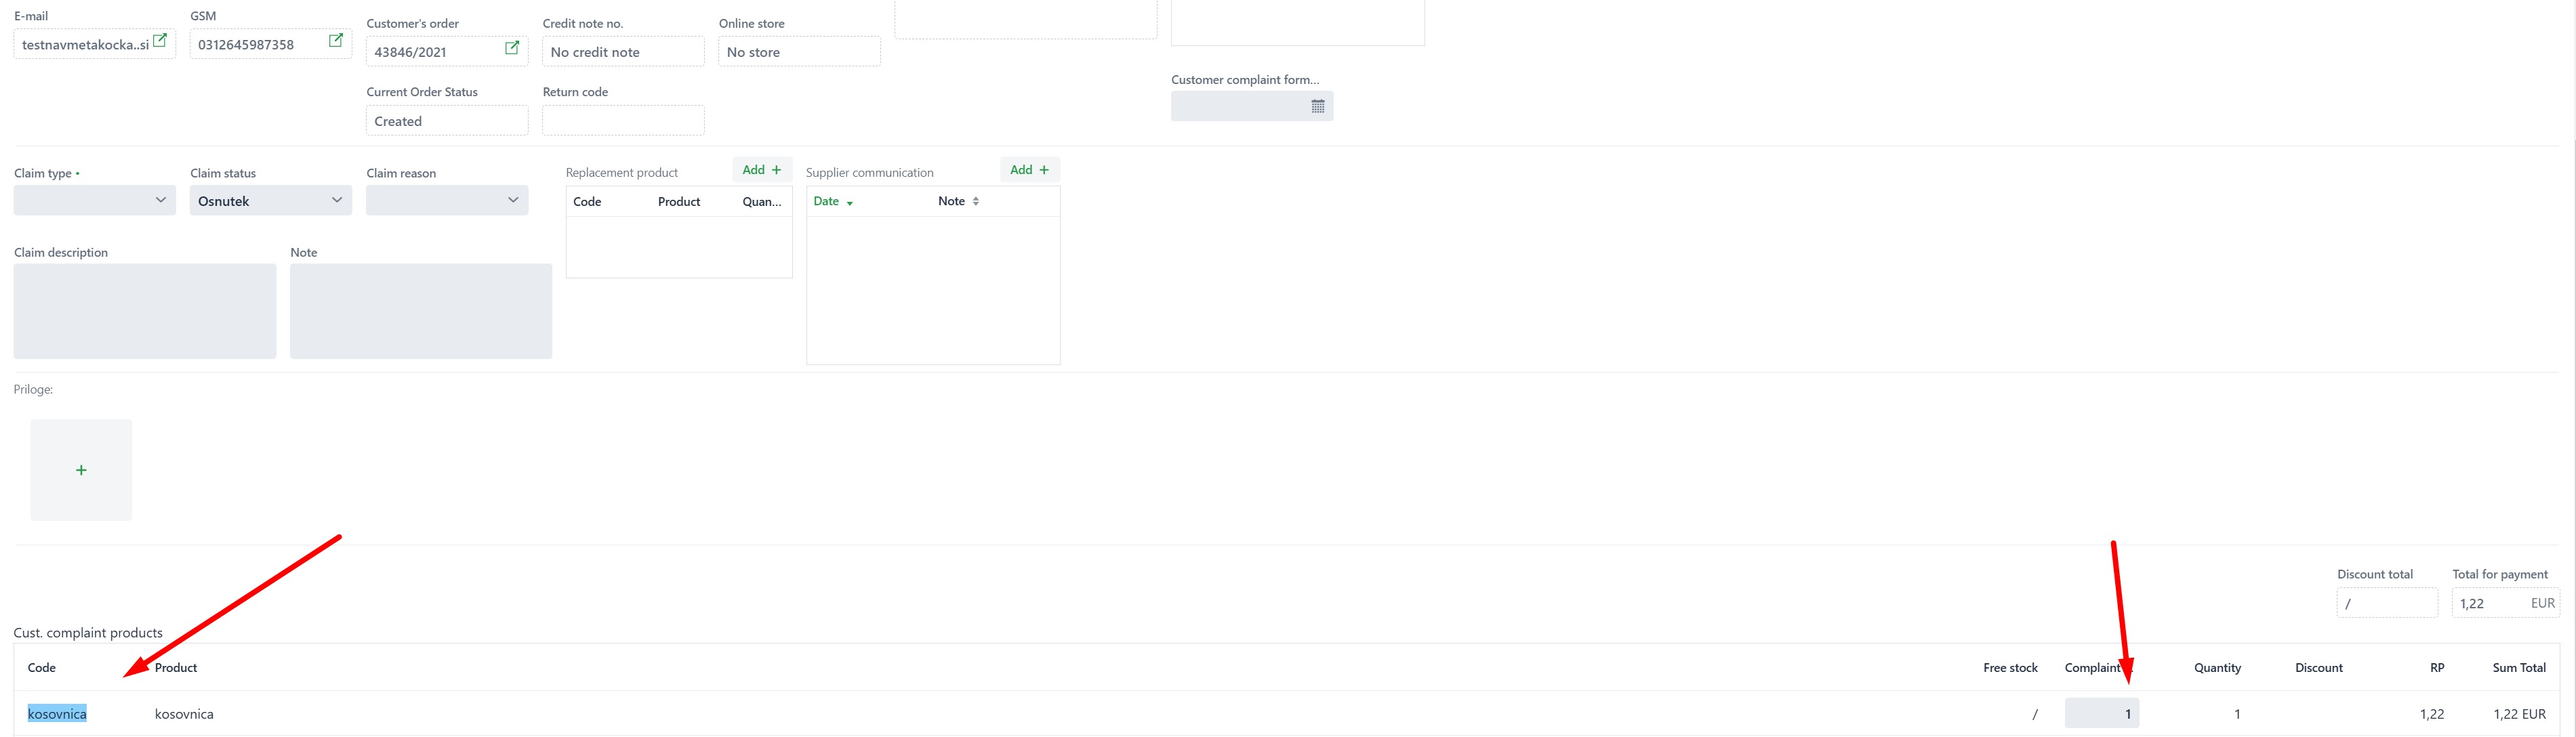This screenshot has height=737, width=2576.
Task: Add supplier communication entry
Action: pos(1029,170)
